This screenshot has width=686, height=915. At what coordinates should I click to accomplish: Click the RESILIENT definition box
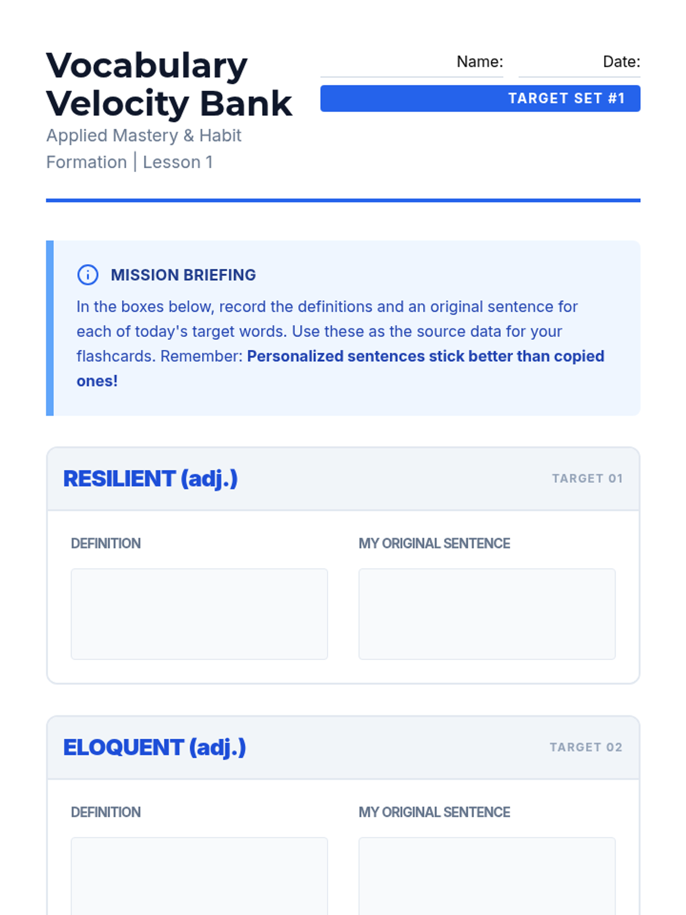point(199,614)
